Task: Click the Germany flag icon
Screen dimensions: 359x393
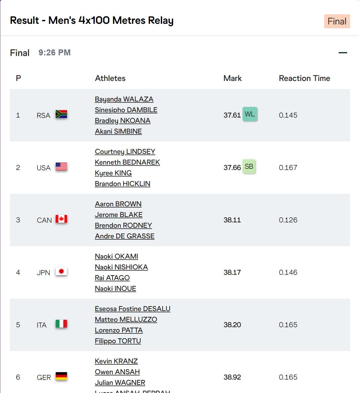Action: pyautogui.click(x=61, y=376)
